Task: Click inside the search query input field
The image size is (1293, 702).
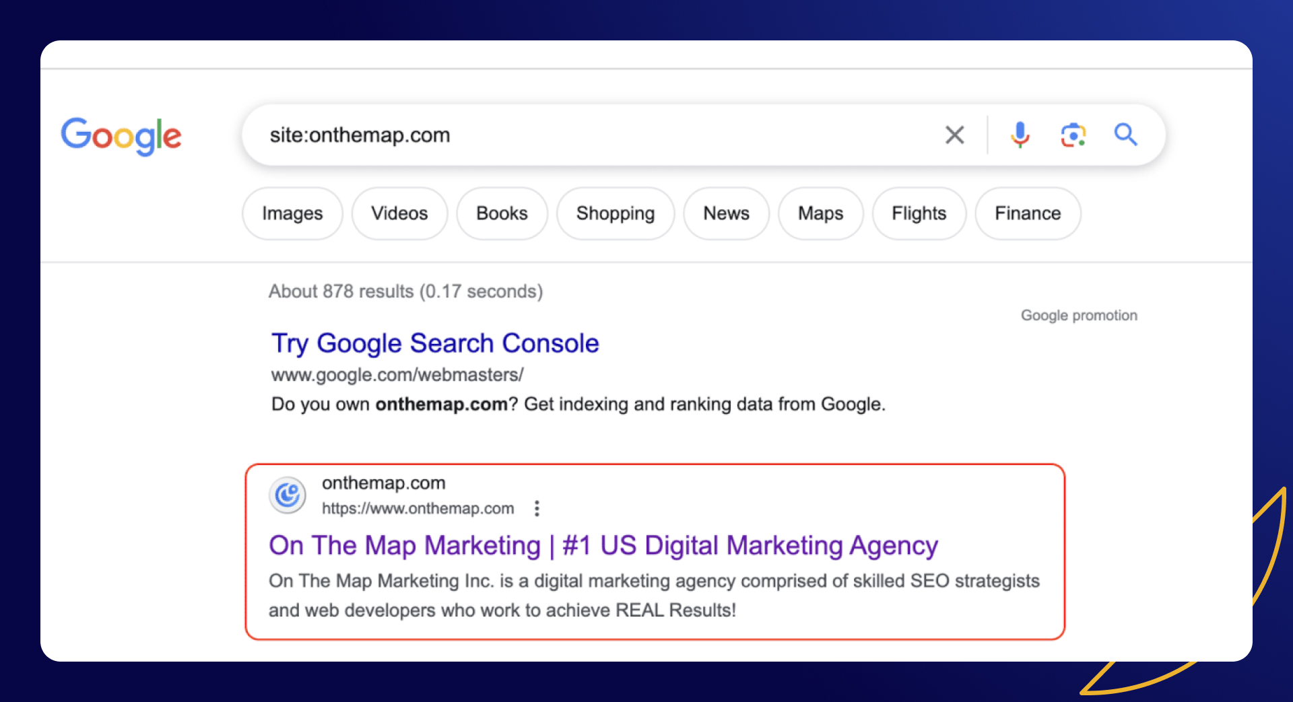Action: point(539,135)
